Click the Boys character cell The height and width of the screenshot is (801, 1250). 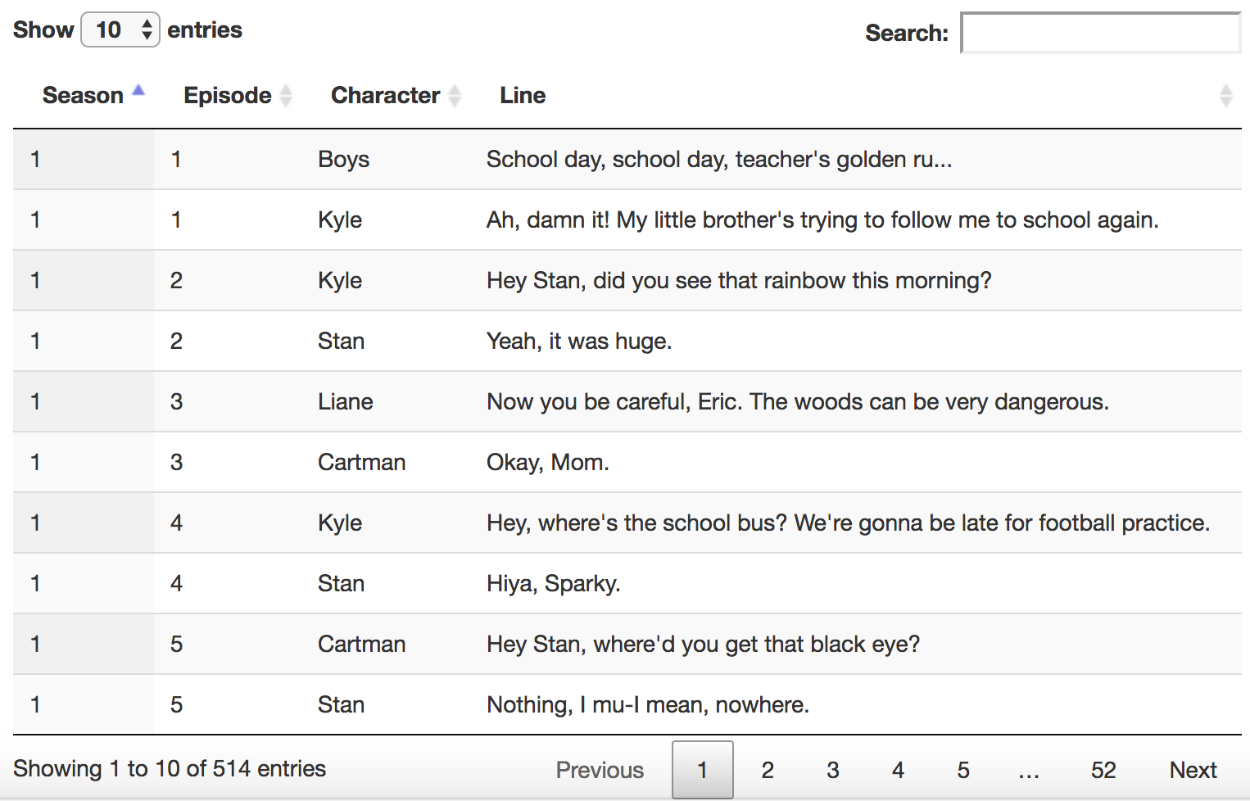pos(343,159)
